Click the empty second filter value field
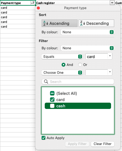122x151 pixels. pyautogui.click(x=97, y=72)
